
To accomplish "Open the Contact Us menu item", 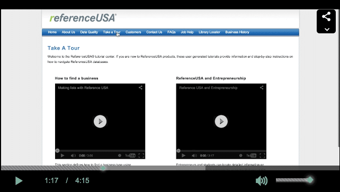I will coord(154,32).
